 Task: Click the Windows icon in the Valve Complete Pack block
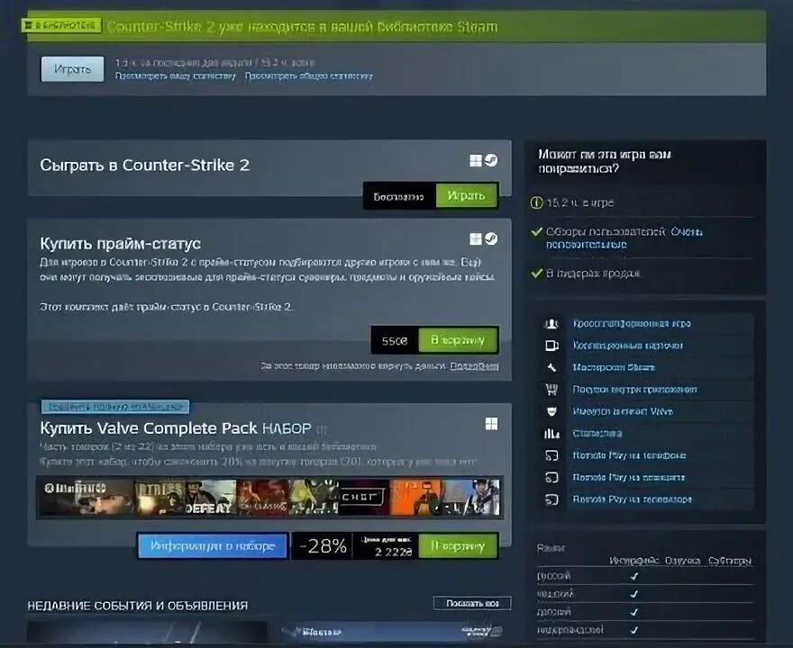[x=491, y=424]
